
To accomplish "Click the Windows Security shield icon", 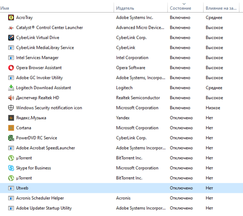I will tap(11, 108).
